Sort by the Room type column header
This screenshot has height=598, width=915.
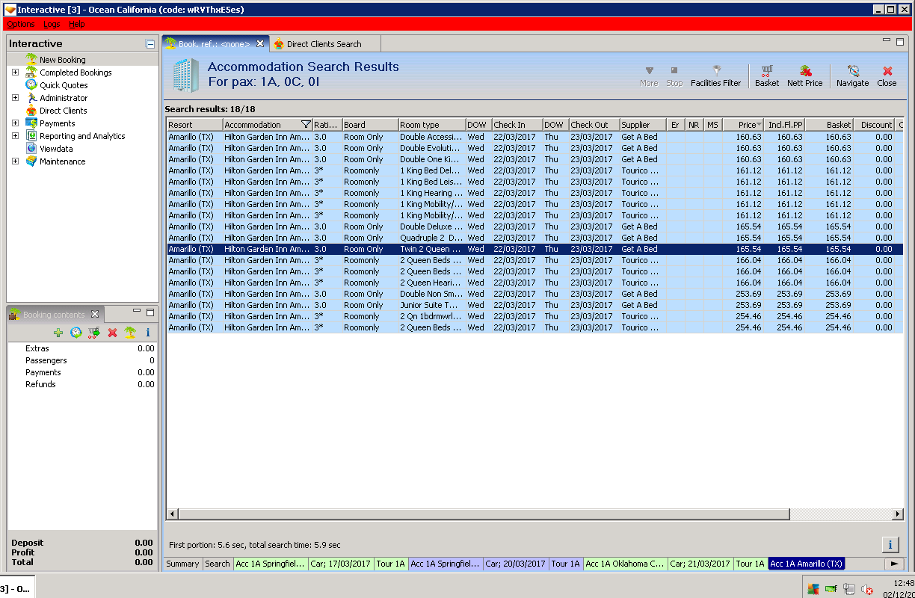pos(431,125)
